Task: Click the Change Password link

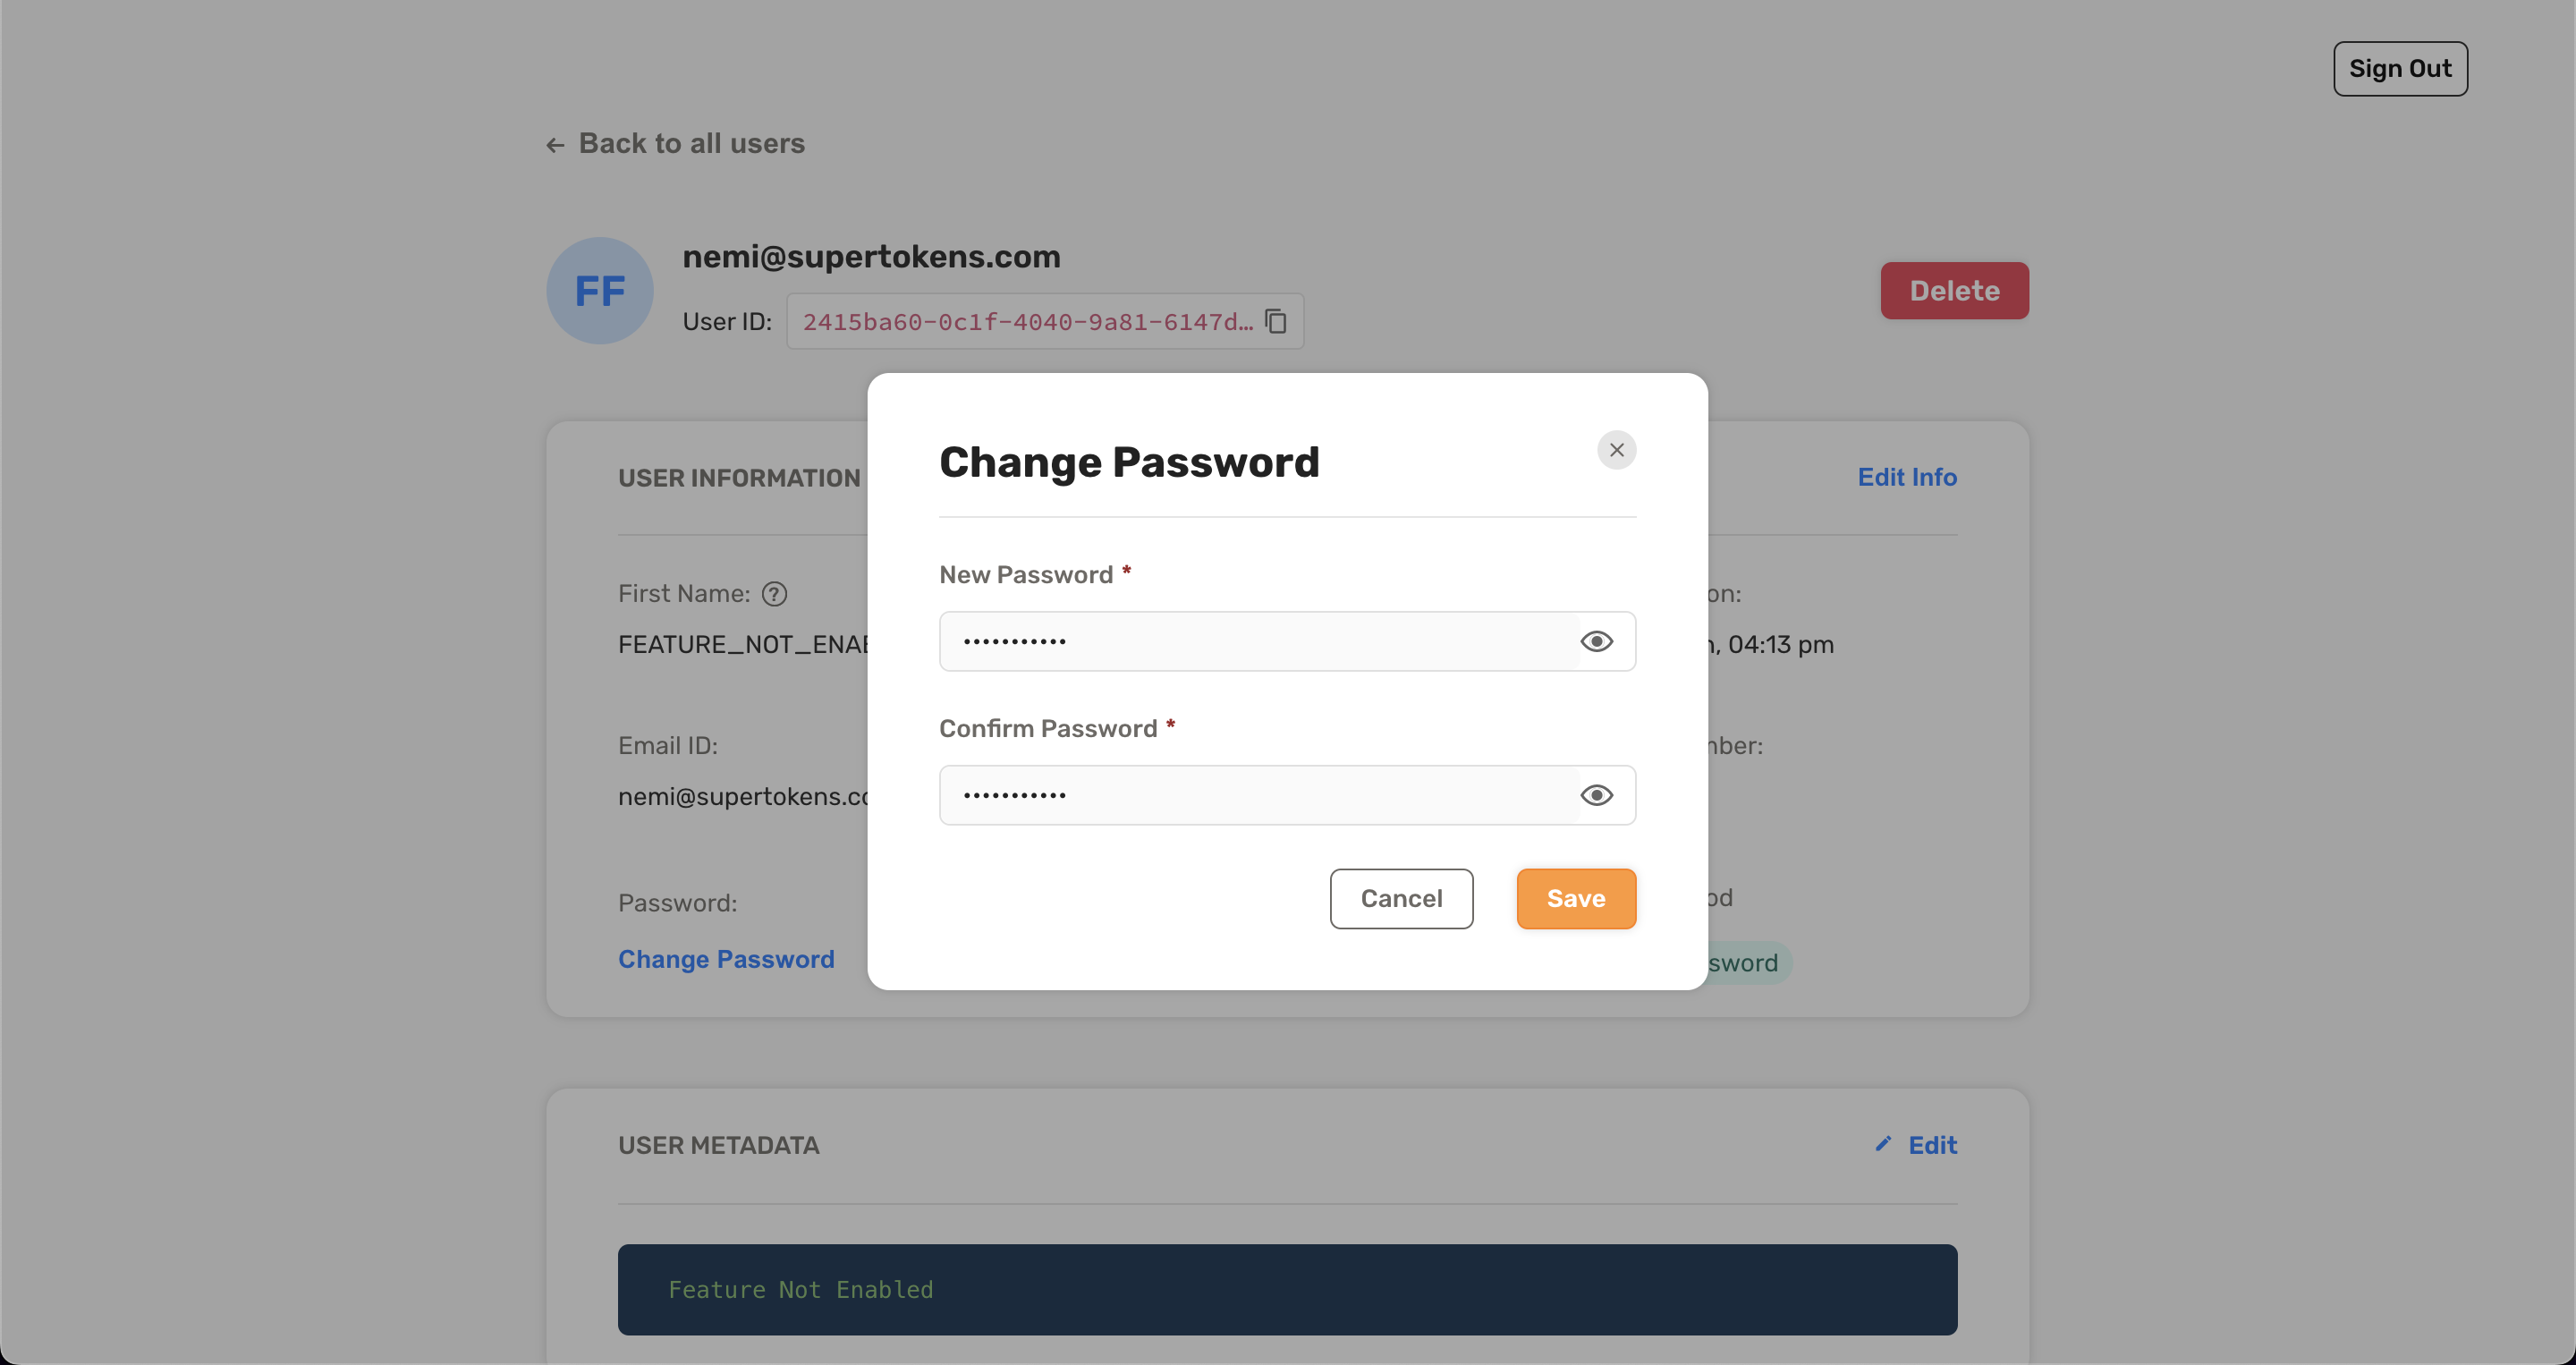Action: [x=727, y=958]
